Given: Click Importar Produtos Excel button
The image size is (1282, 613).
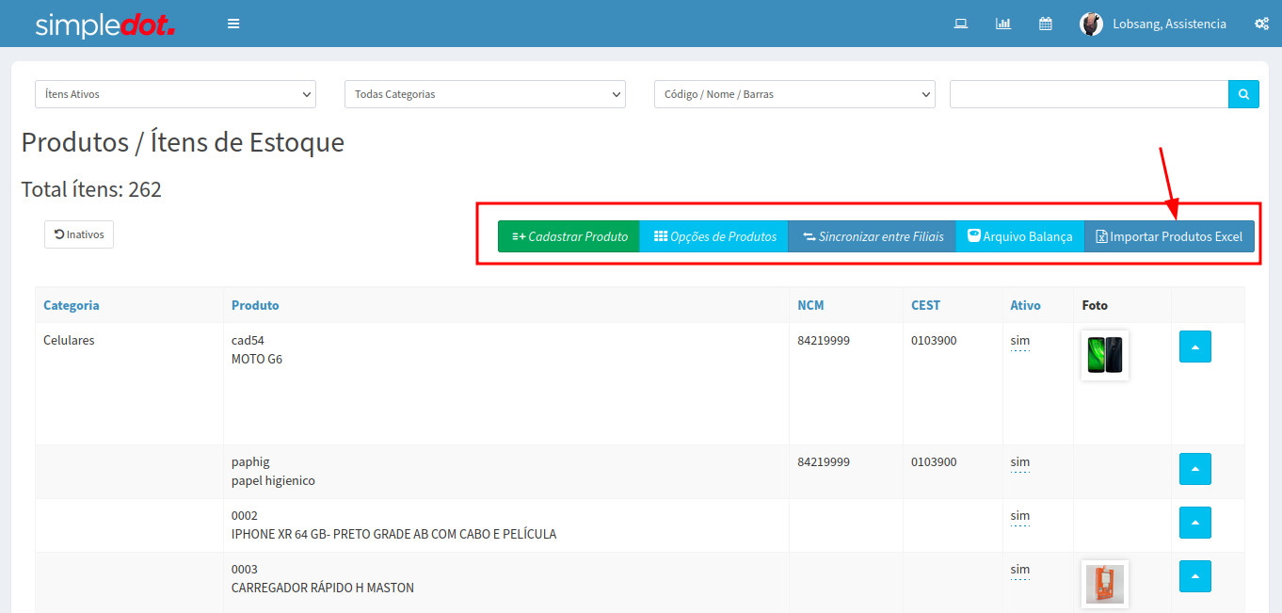Looking at the screenshot, I should click(1169, 236).
